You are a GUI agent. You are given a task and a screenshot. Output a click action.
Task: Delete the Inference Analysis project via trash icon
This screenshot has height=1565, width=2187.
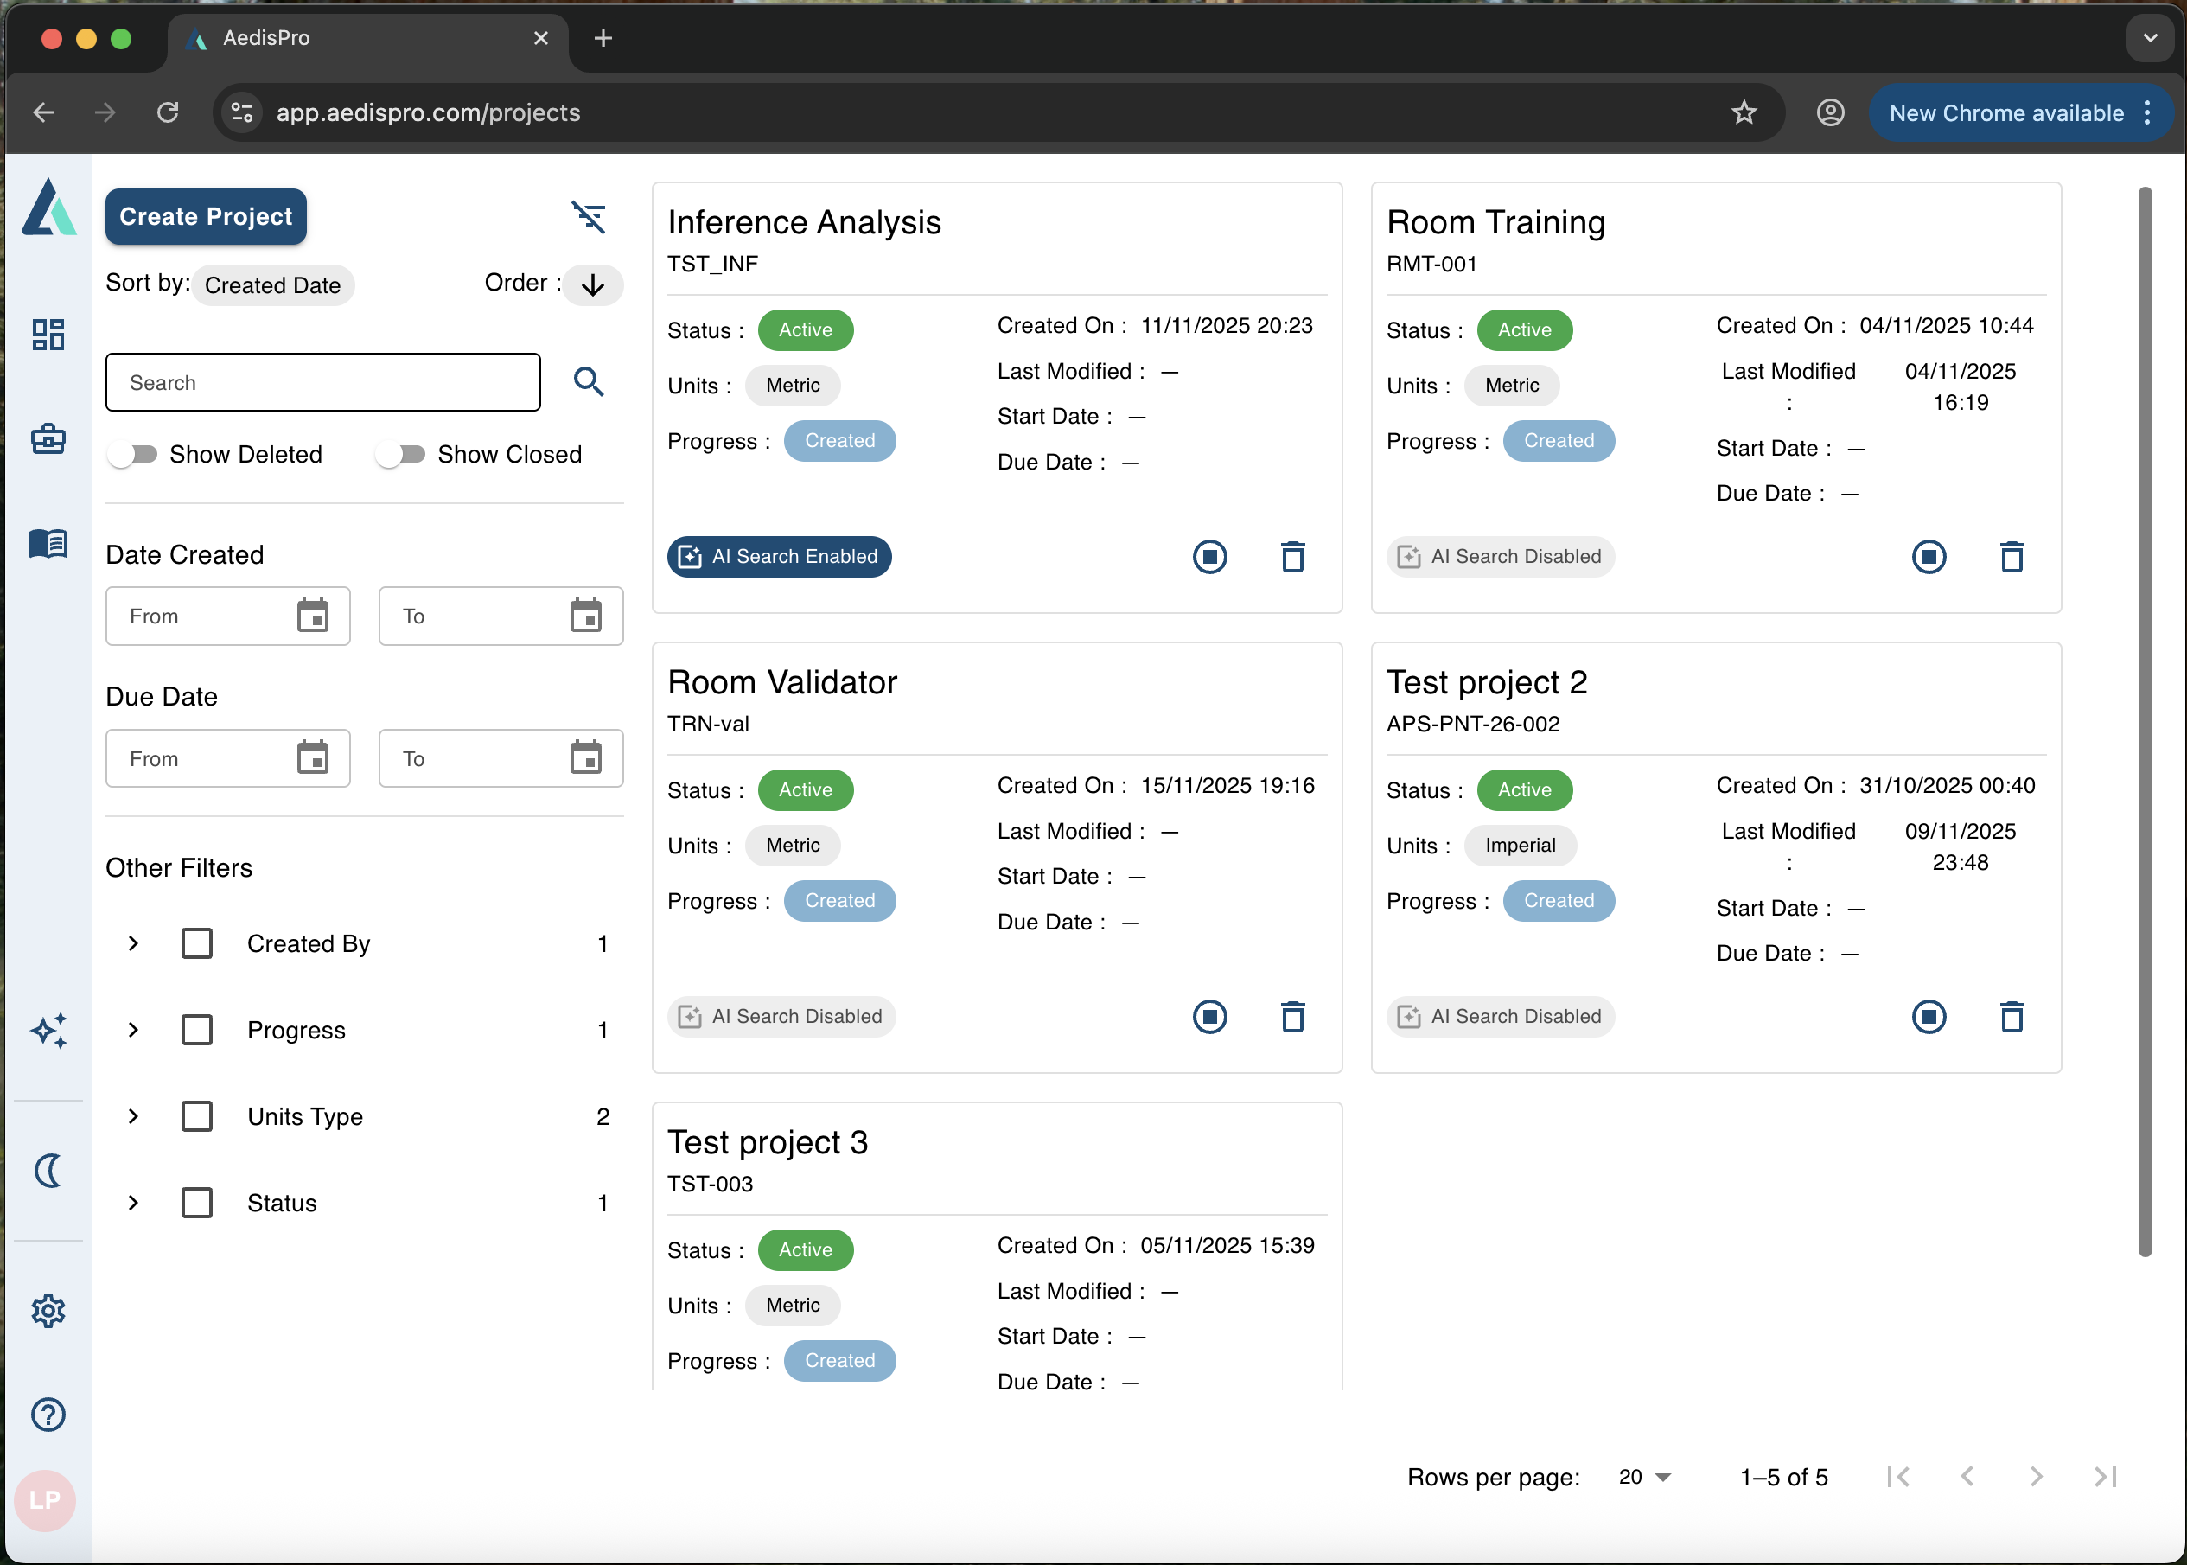coord(1293,556)
